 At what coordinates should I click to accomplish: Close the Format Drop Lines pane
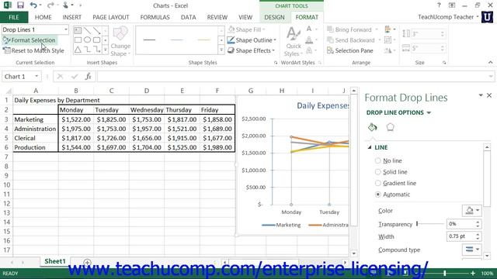(x=489, y=95)
